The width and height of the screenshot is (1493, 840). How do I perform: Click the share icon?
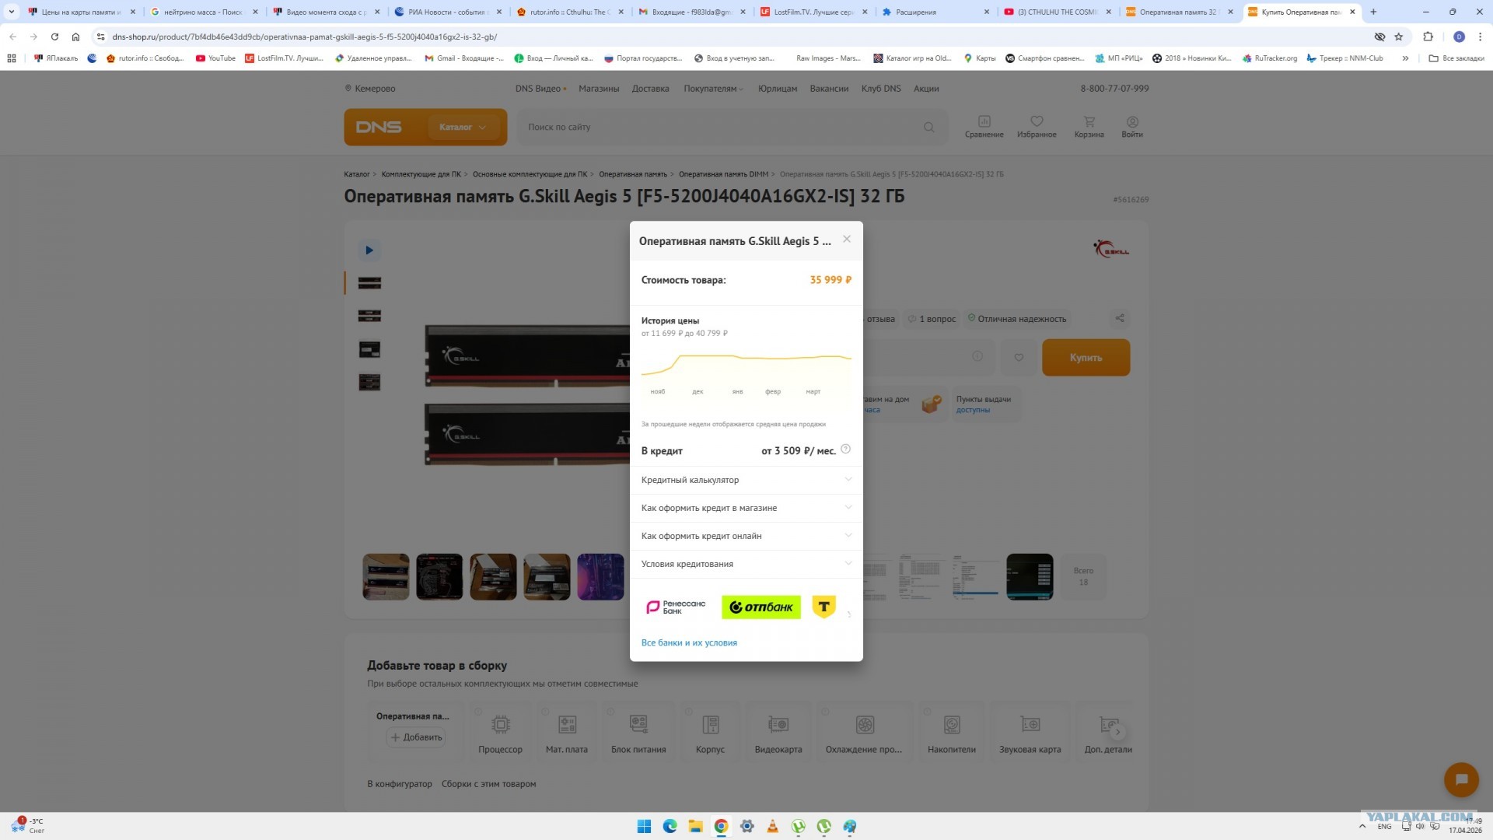[1120, 318]
